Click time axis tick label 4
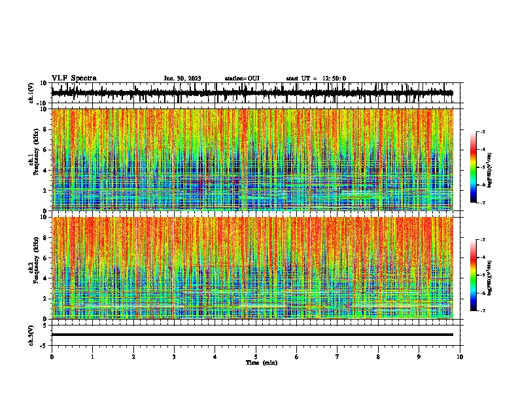Image resolution: width=518 pixels, height=400 pixels. 215,357
